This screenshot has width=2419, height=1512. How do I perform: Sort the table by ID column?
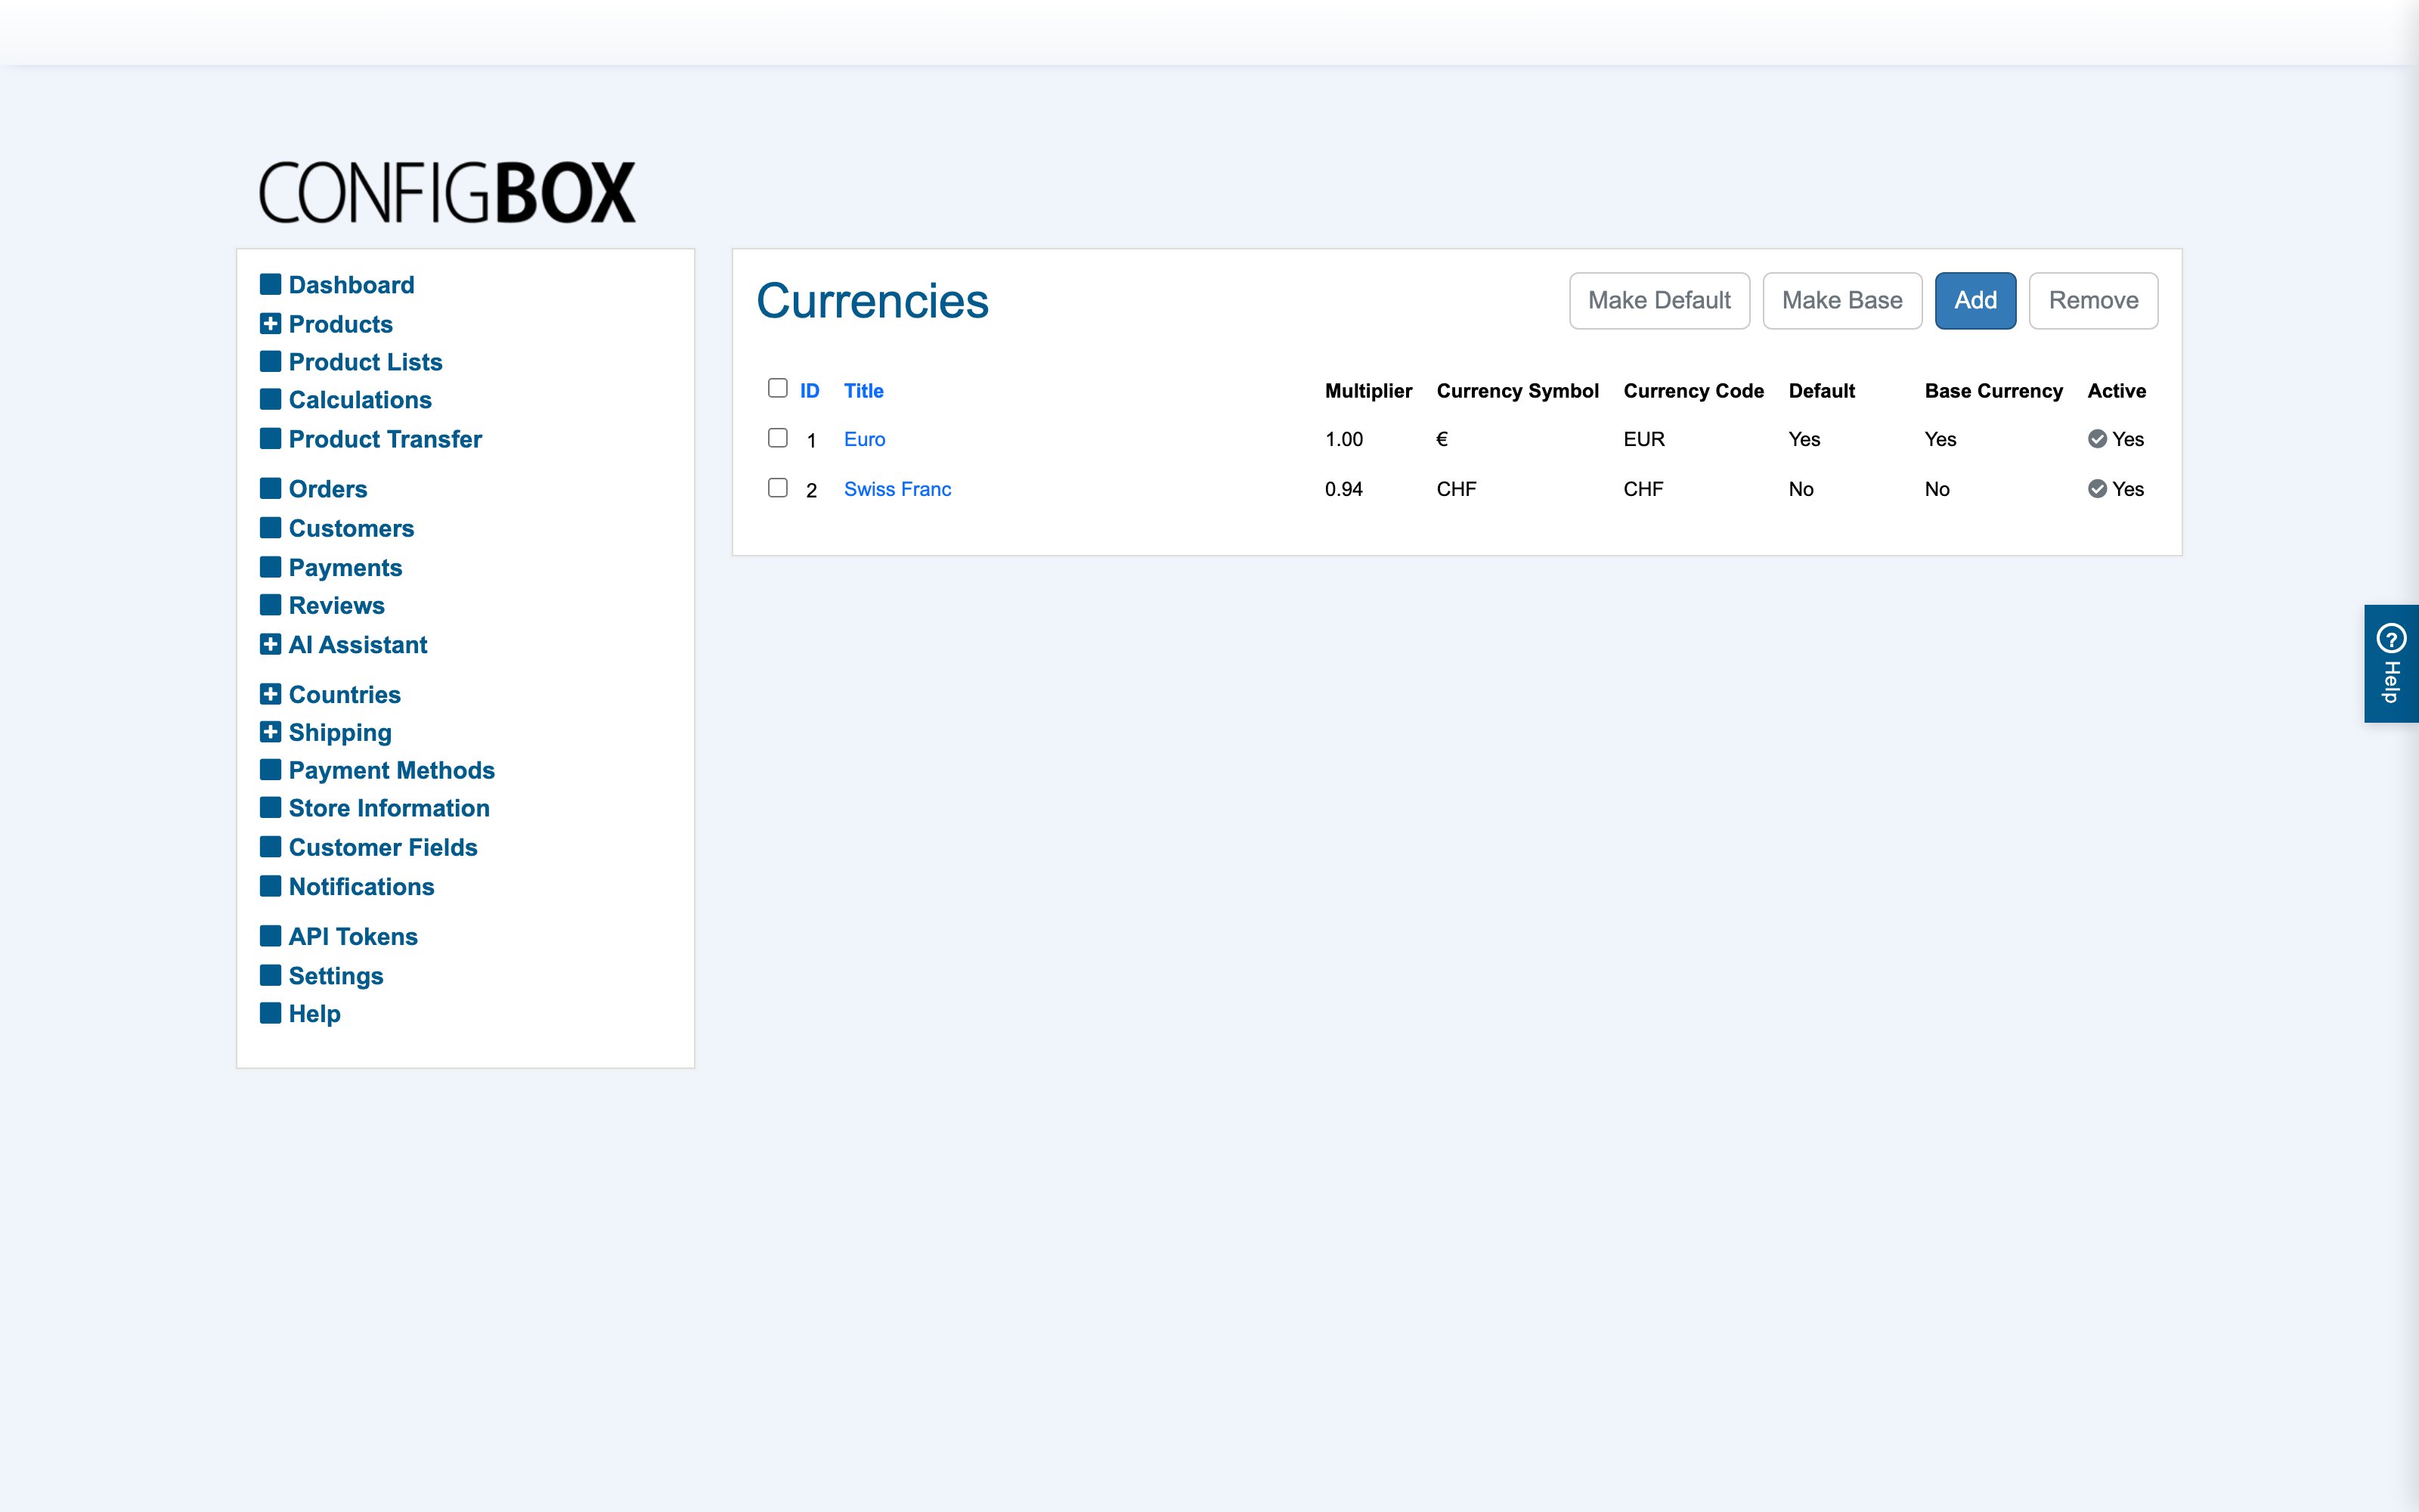(810, 391)
